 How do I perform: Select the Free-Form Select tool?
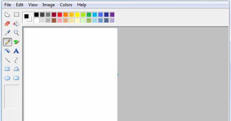click(x=7, y=15)
